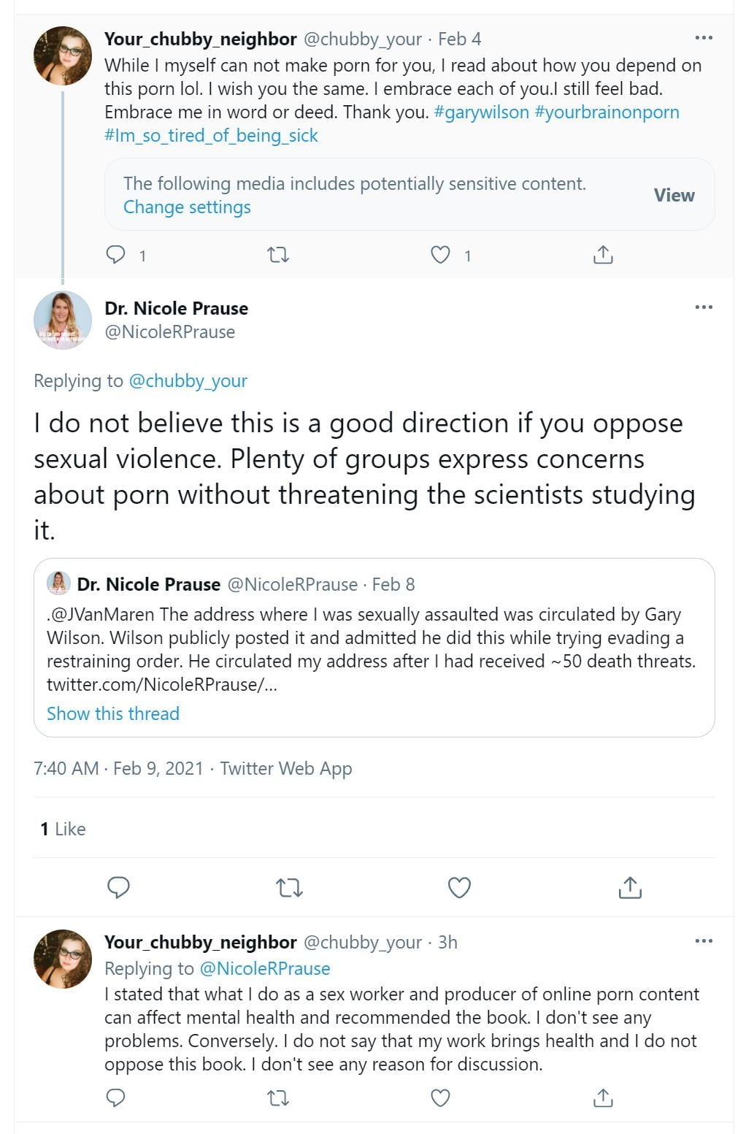Like the bottom 3h reply tweet

[440, 1097]
